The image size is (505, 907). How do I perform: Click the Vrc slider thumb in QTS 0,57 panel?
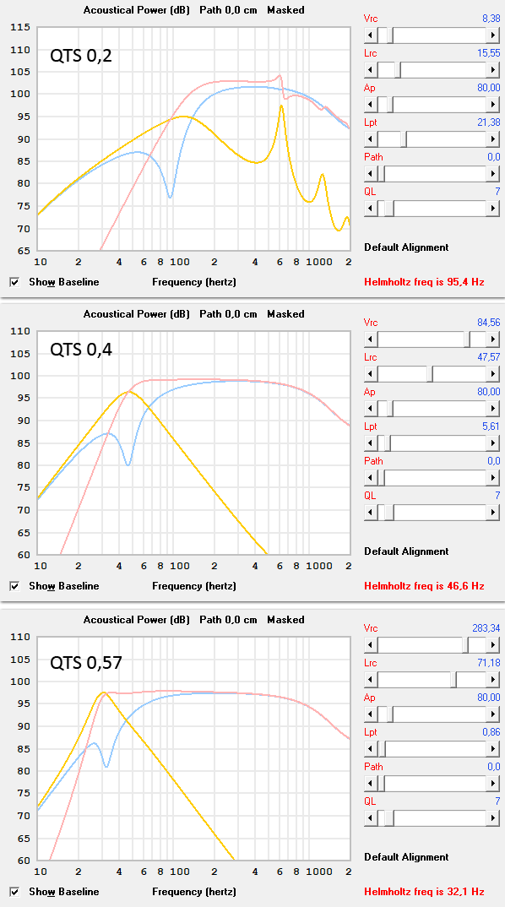[465, 645]
